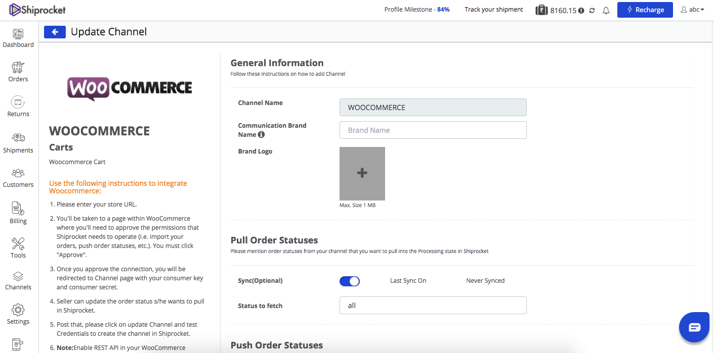714x353 pixels.
Task: Open Shipments from the sidebar
Action: (x=18, y=143)
